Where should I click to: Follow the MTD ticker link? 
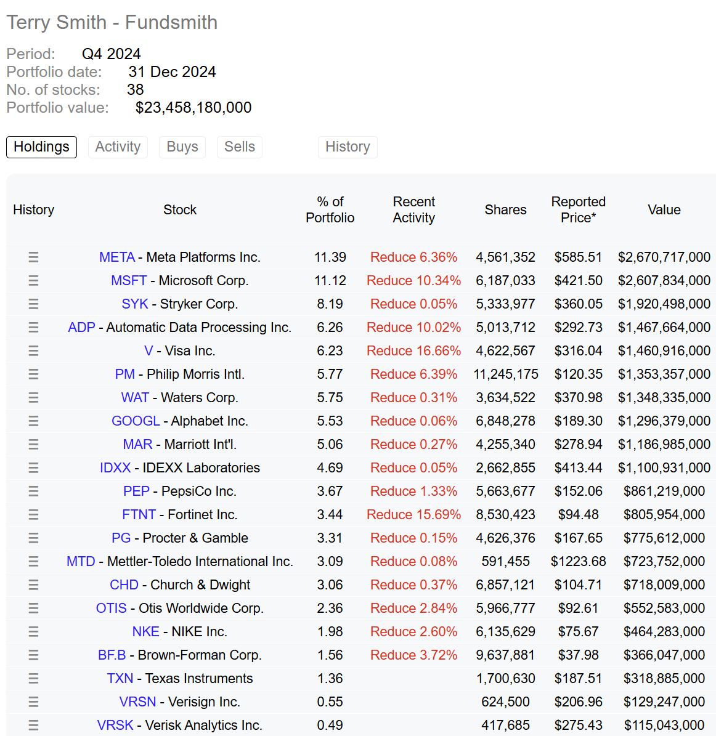tap(81, 561)
